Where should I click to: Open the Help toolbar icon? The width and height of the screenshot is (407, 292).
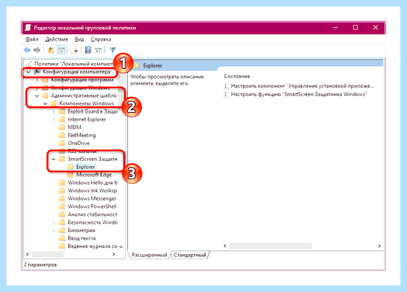click(88, 50)
